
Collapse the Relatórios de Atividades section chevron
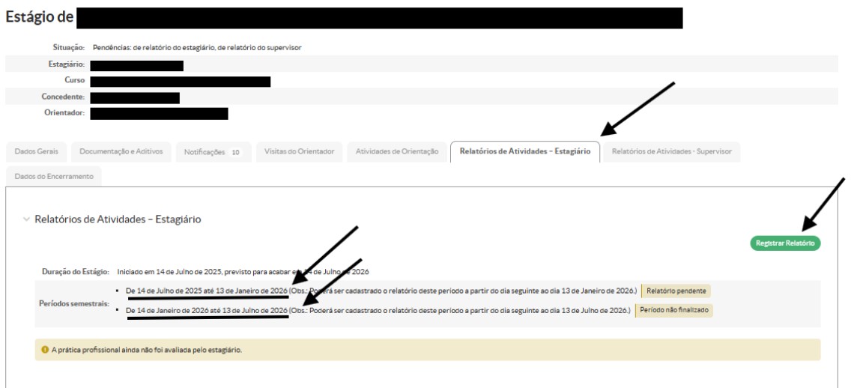(x=27, y=219)
